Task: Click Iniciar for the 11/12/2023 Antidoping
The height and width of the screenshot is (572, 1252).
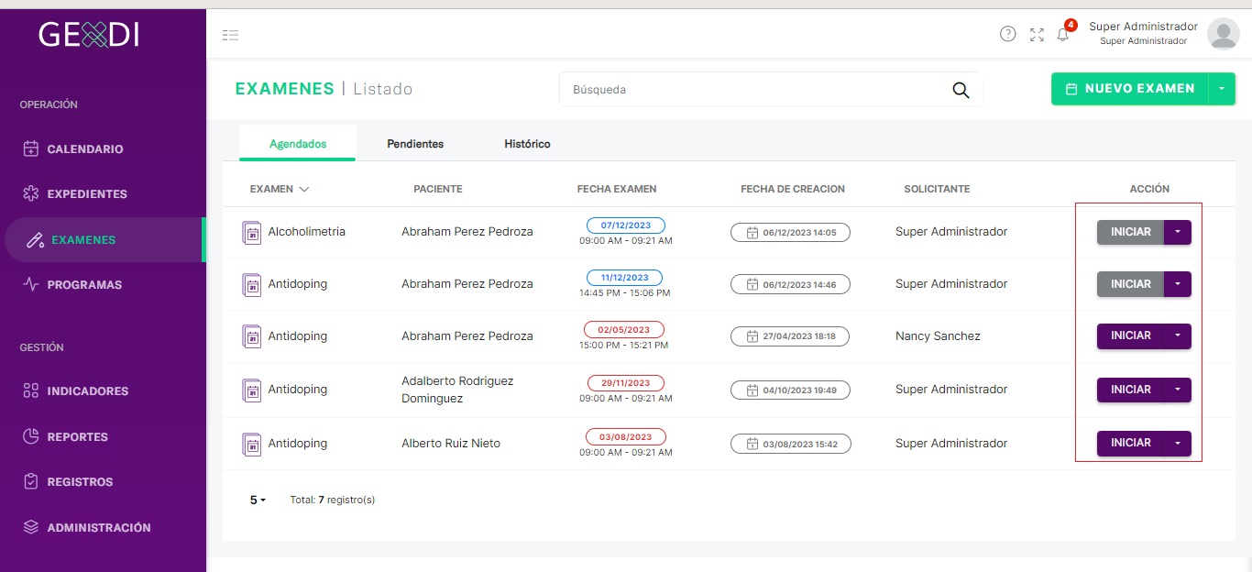Action: (x=1130, y=284)
